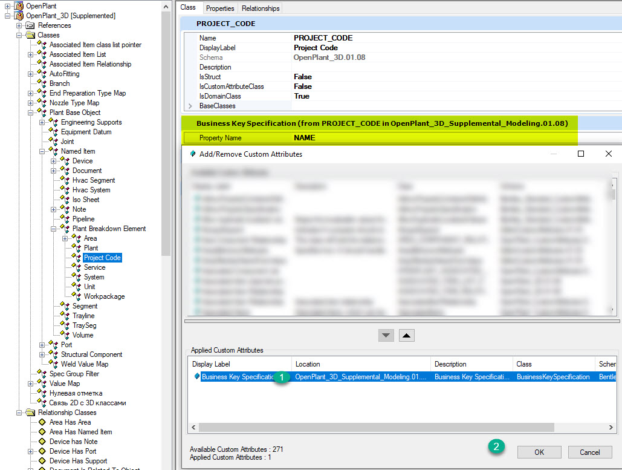Collapse the Classes folder
The height and width of the screenshot is (470, 622).
coord(19,35)
